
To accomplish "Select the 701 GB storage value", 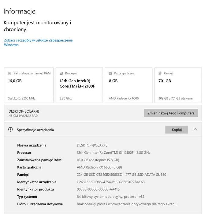I will pos(165,81).
